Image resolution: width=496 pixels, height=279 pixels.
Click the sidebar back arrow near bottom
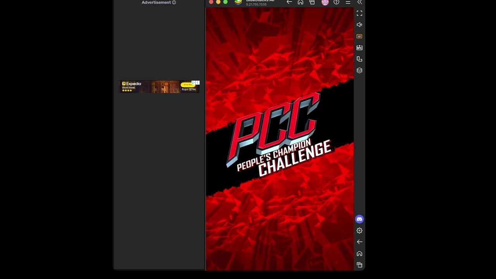point(359,242)
